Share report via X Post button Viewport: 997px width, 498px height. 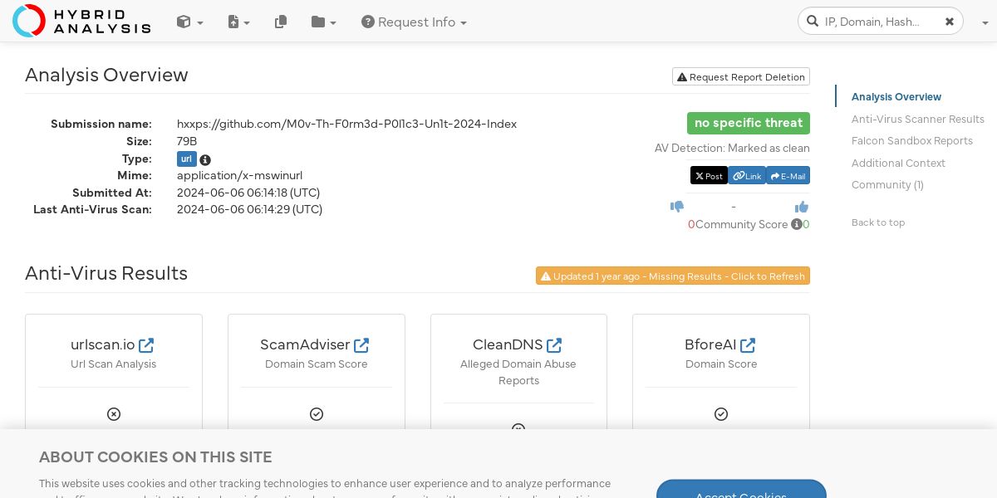(x=709, y=176)
